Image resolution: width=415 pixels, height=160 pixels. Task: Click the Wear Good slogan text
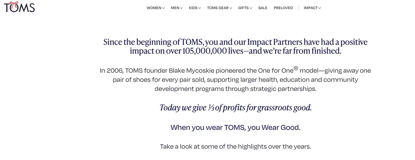click(x=235, y=128)
